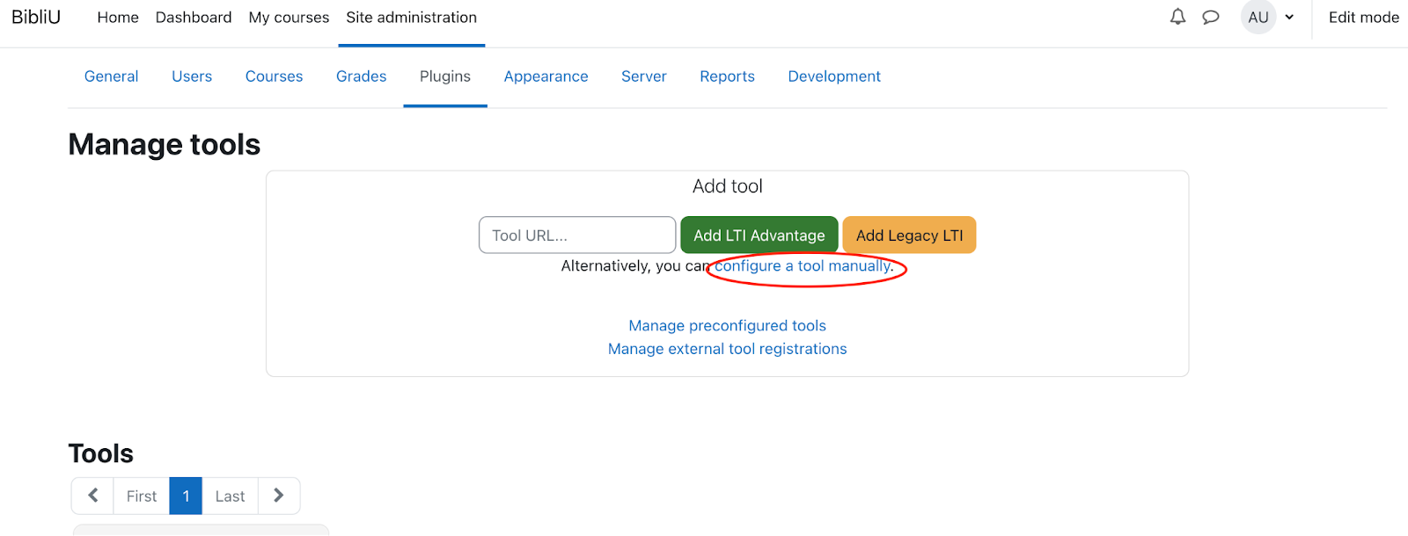
Task: Select page 1 in pagination
Action: tap(186, 496)
